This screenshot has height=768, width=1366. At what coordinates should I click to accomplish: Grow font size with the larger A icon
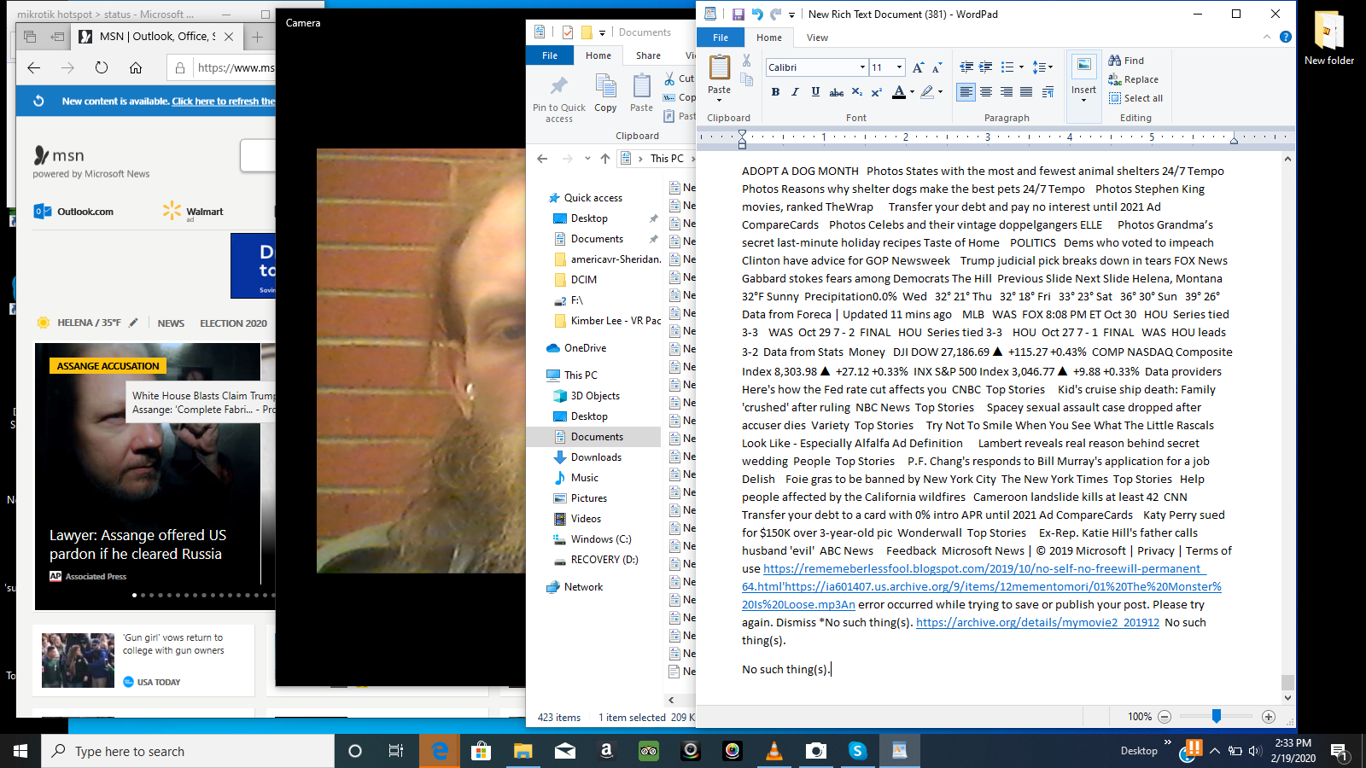click(x=919, y=67)
